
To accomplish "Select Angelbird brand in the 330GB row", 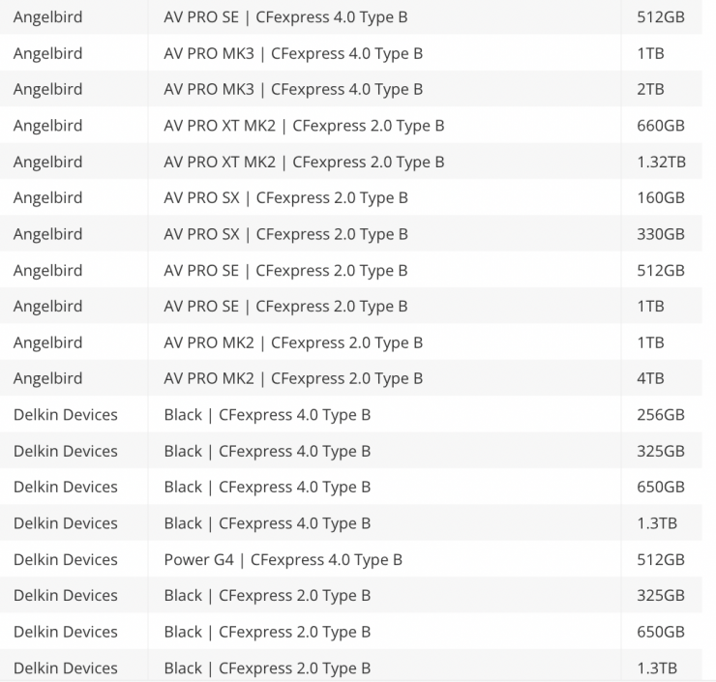I will pos(48,234).
